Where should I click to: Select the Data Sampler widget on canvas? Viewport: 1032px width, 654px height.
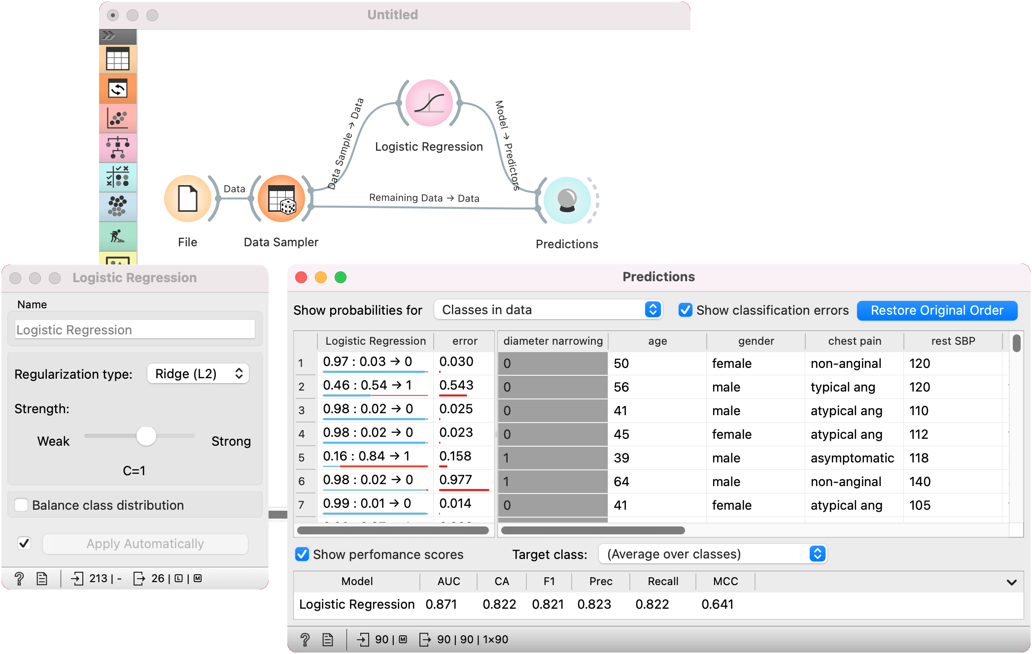pos(281,199)
